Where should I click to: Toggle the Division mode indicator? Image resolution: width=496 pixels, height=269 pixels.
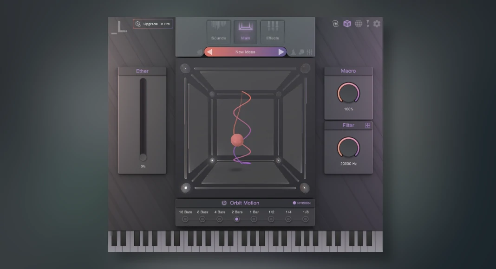coord(294,203)
